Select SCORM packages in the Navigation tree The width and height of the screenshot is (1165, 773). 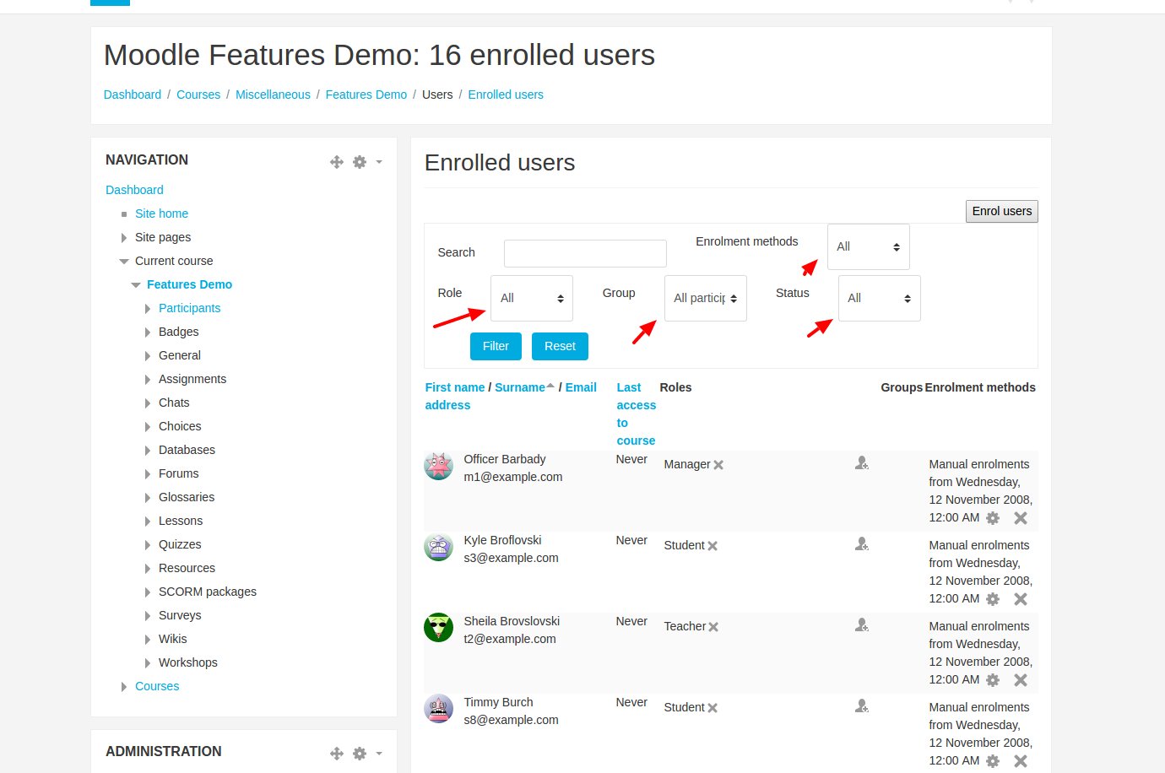[208, 592]
